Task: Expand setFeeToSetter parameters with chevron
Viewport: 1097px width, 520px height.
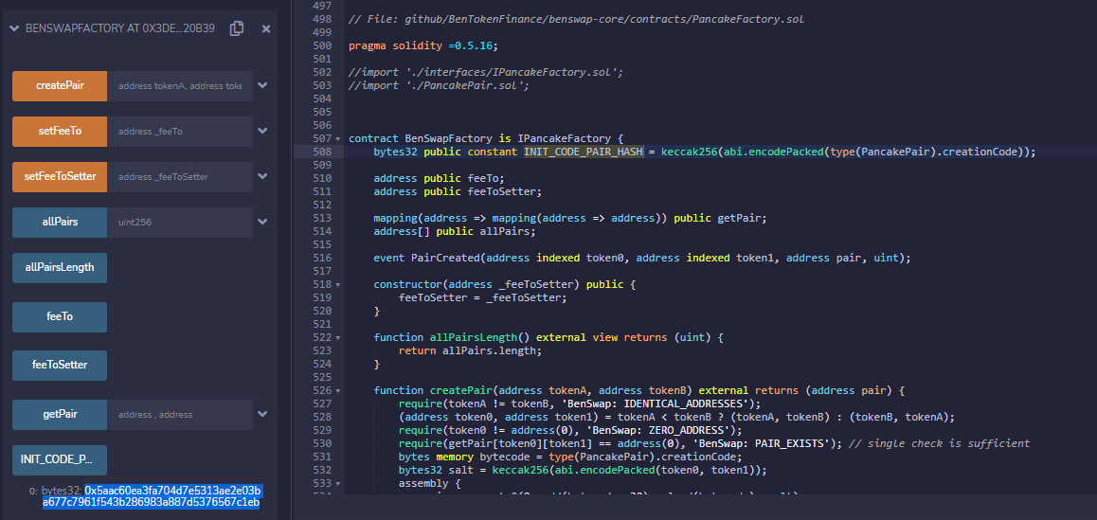Action: pyautogui.click(x=262, y=176)
